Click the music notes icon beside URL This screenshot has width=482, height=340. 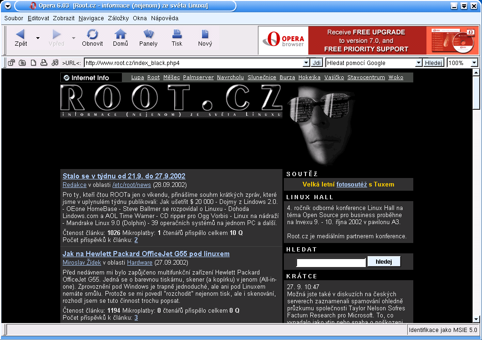pyautogui.click(x=55, y=63)
